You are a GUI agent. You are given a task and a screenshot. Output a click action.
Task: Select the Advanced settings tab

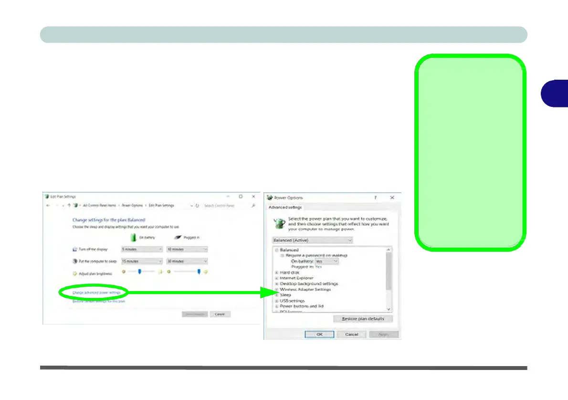tap(285, 207)
